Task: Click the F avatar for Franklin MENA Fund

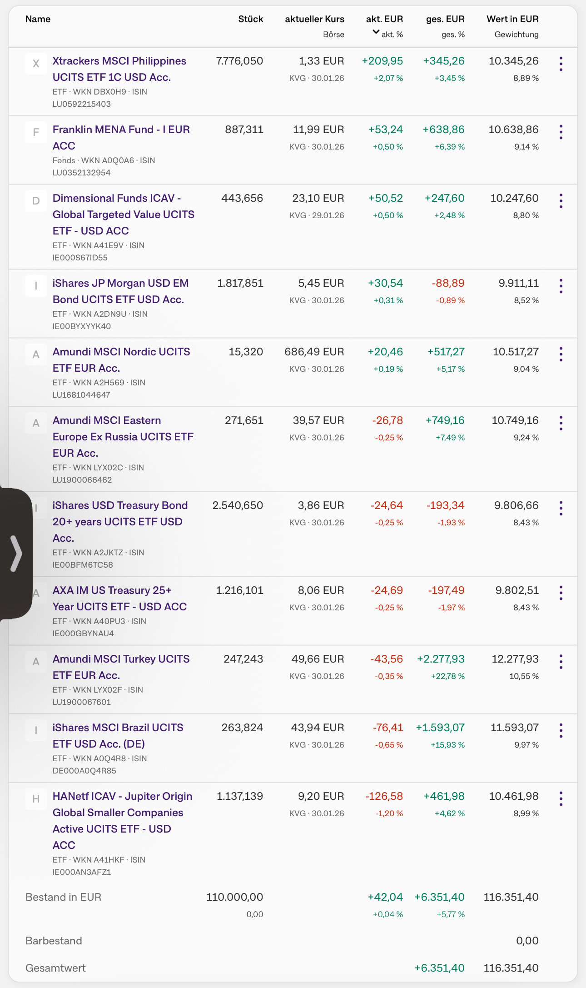Action: click(36, 132)
